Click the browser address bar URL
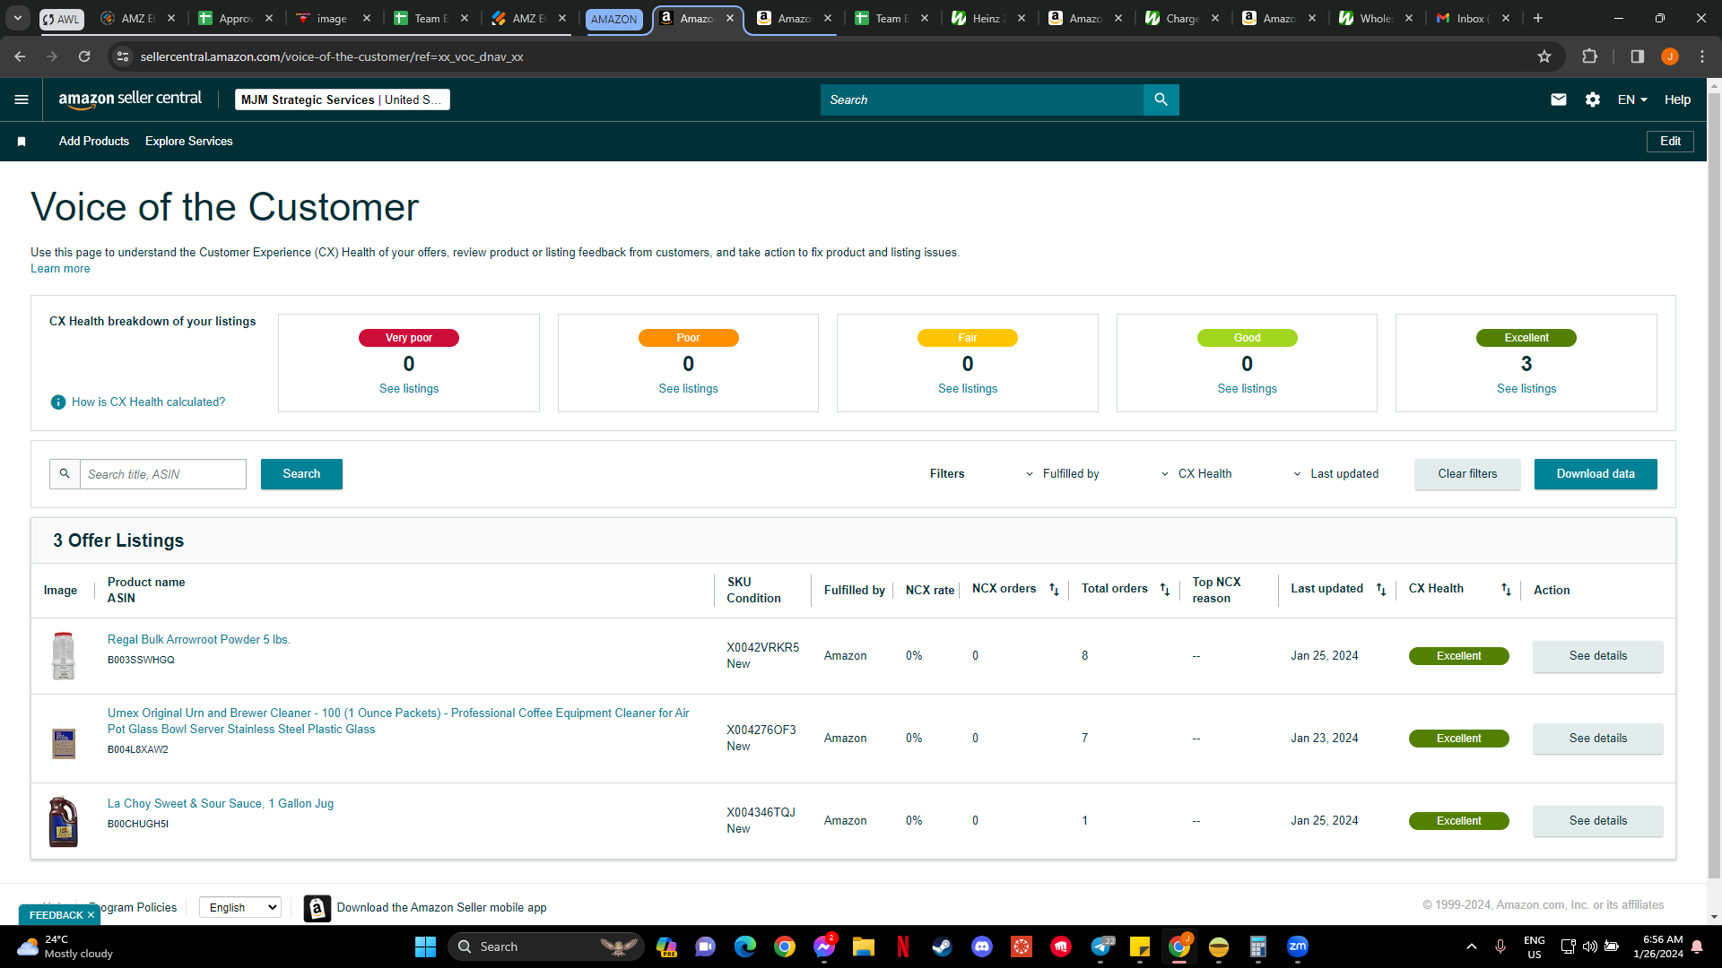The width and height of the screenshot is (1722, 968). [332, 56]
